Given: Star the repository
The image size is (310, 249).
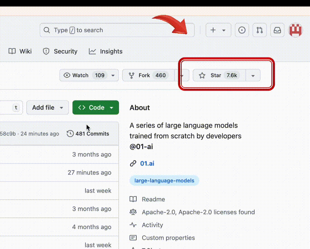Looking at the screenshot, I should tap(219, 75).
